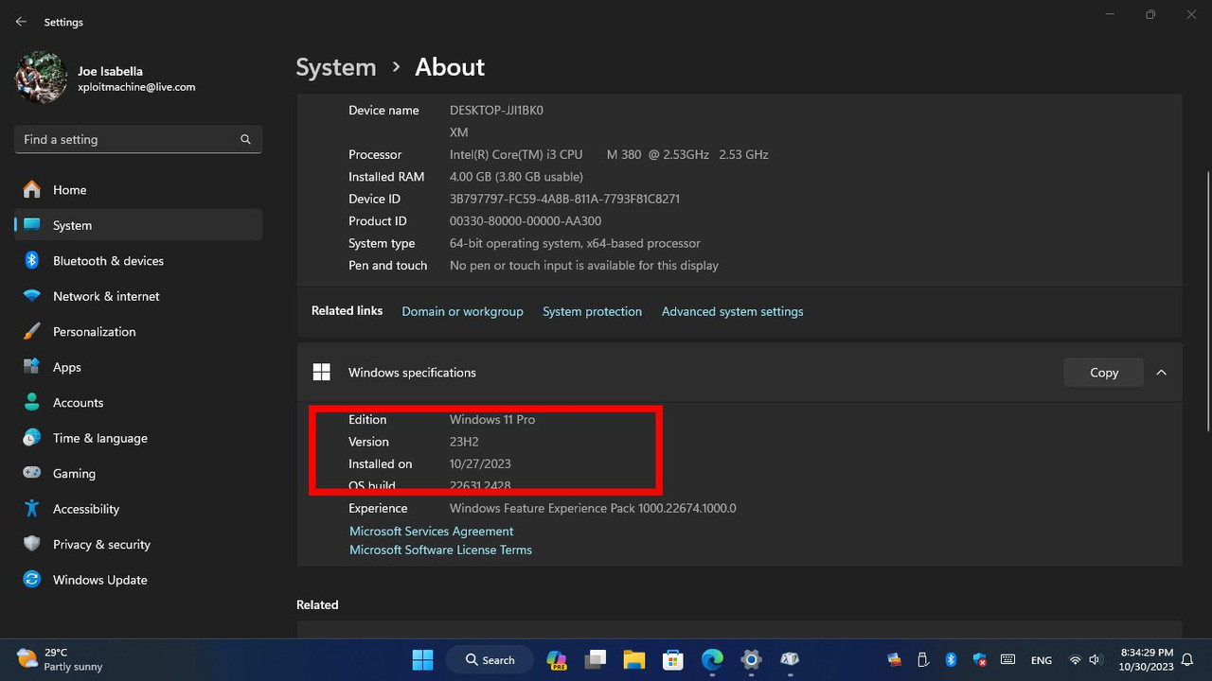The image size is (1212, 681).
Task: Go to Apps settings
Action: [x=138, y=367]
